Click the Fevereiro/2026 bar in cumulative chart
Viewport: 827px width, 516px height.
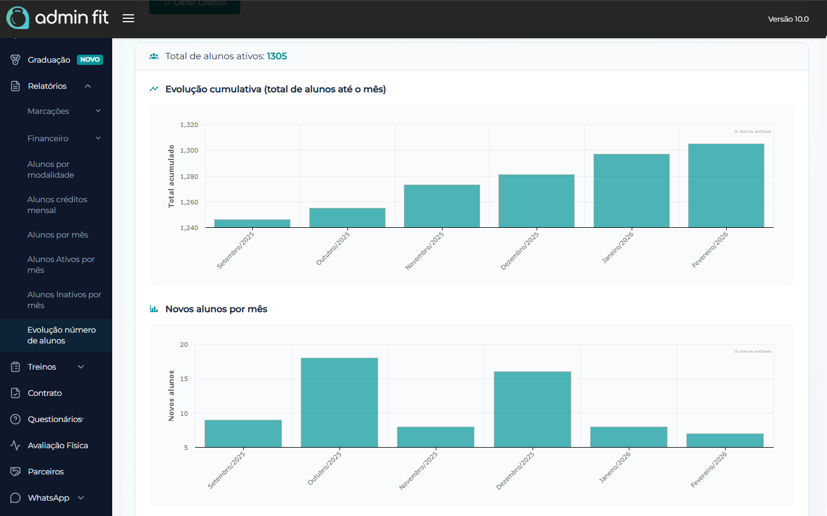(726, 186)
